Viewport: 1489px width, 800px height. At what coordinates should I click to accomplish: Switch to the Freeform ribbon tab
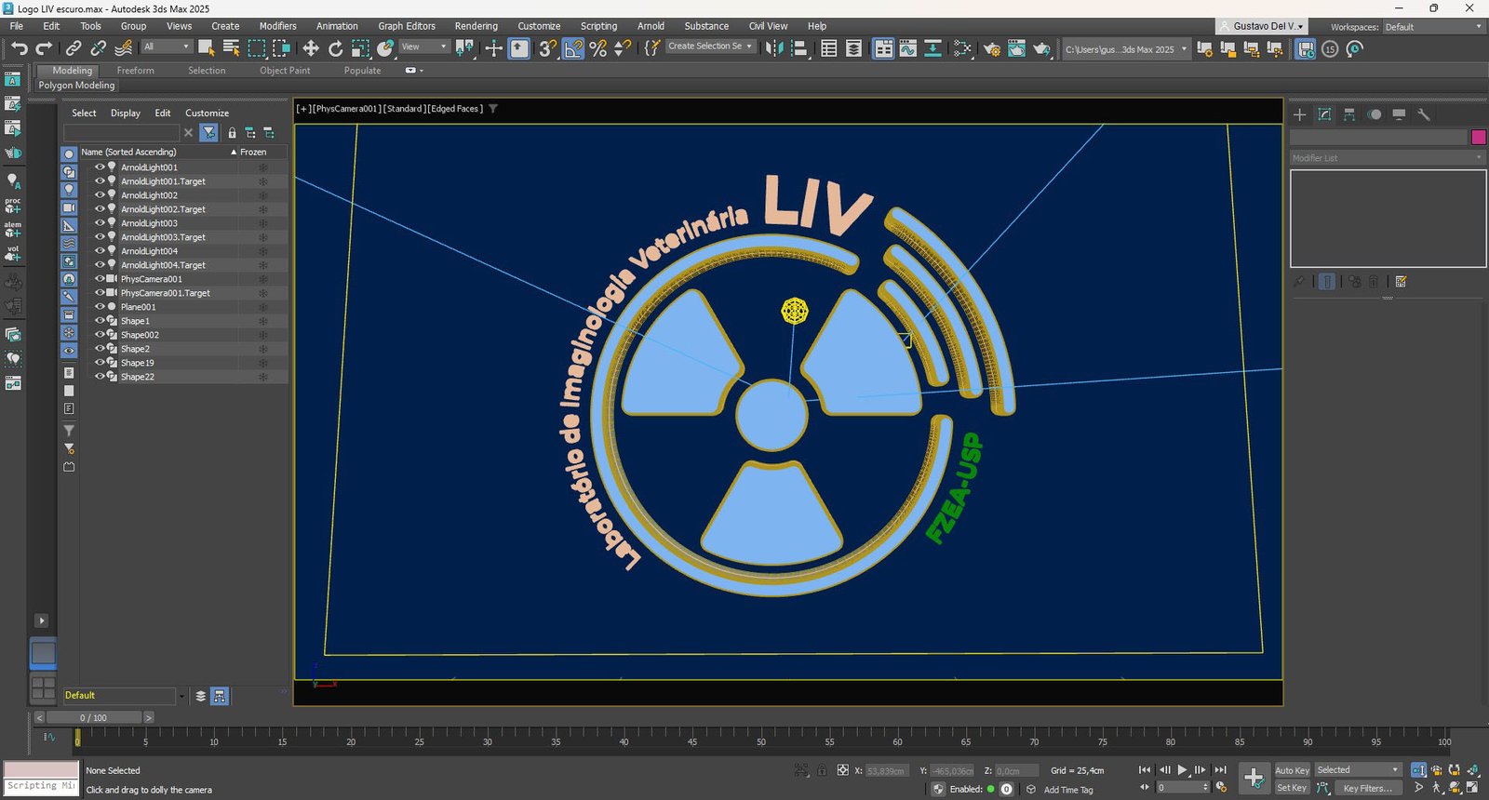click(136, 71)
